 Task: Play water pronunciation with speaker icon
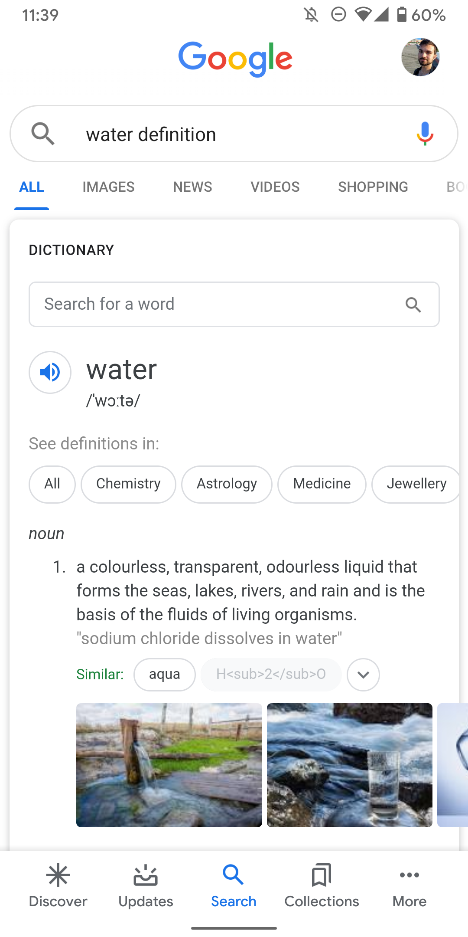pos(49,372)
